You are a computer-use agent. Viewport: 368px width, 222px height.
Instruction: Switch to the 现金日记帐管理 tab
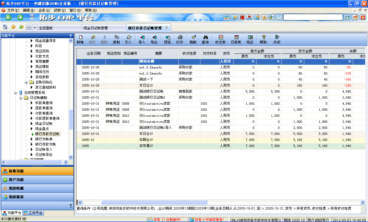[104, 28]
